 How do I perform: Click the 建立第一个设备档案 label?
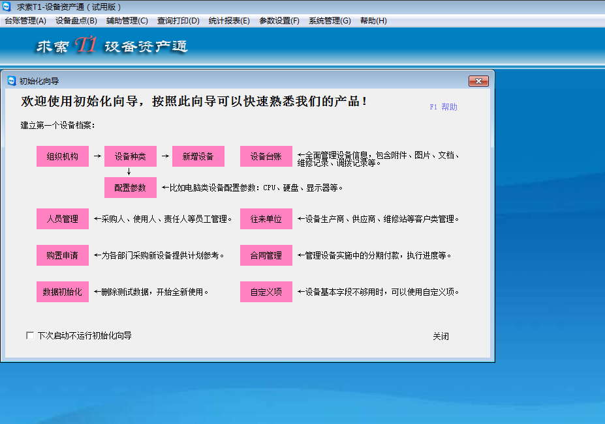58,125
